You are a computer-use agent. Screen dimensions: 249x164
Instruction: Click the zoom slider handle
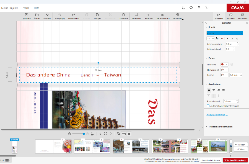click(x=84, y=134)
